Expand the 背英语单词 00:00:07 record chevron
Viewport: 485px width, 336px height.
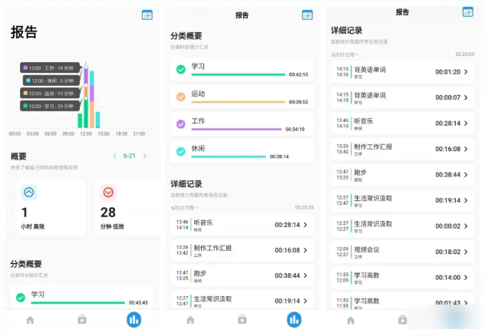click(x=466, y=97)
